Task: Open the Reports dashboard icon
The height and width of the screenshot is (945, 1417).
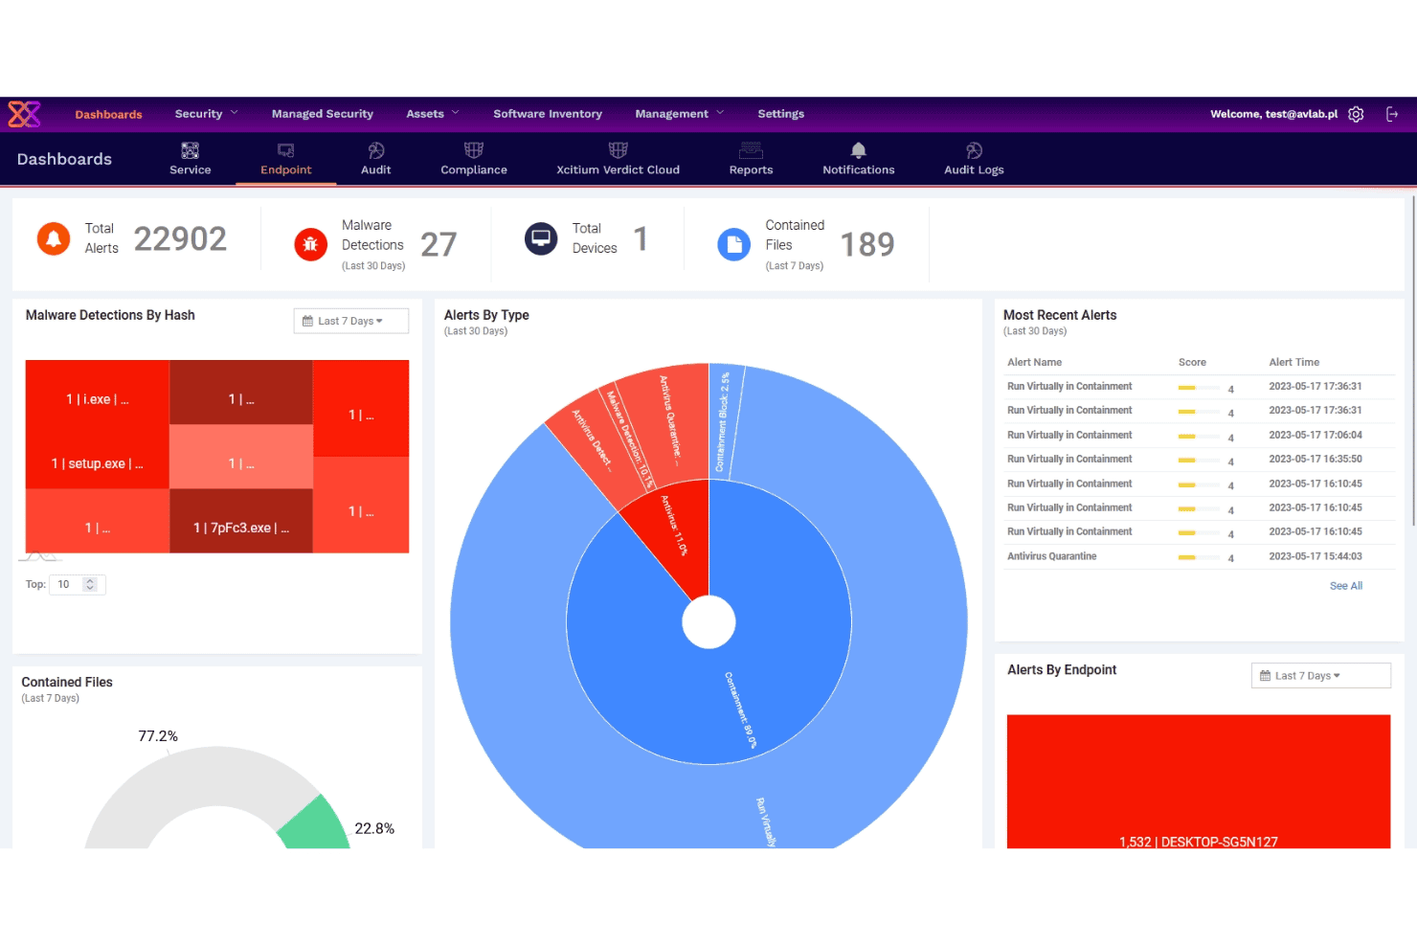Action: point(751,150)
